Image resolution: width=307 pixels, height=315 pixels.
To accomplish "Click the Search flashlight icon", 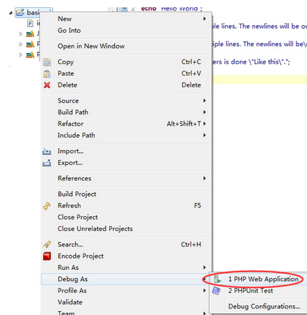I will (x=47, y=245).
